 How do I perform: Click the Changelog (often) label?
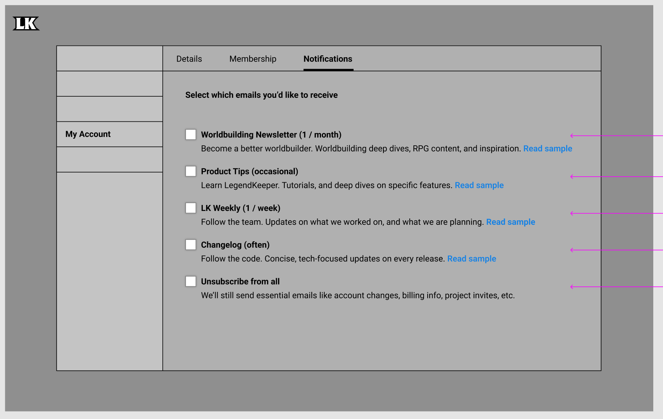coord(235,244)
